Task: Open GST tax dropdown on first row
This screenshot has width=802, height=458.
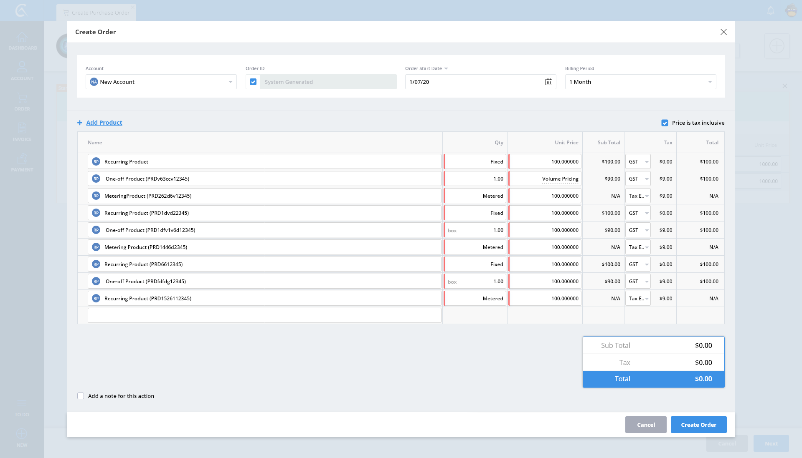Action: pos(638,161)
